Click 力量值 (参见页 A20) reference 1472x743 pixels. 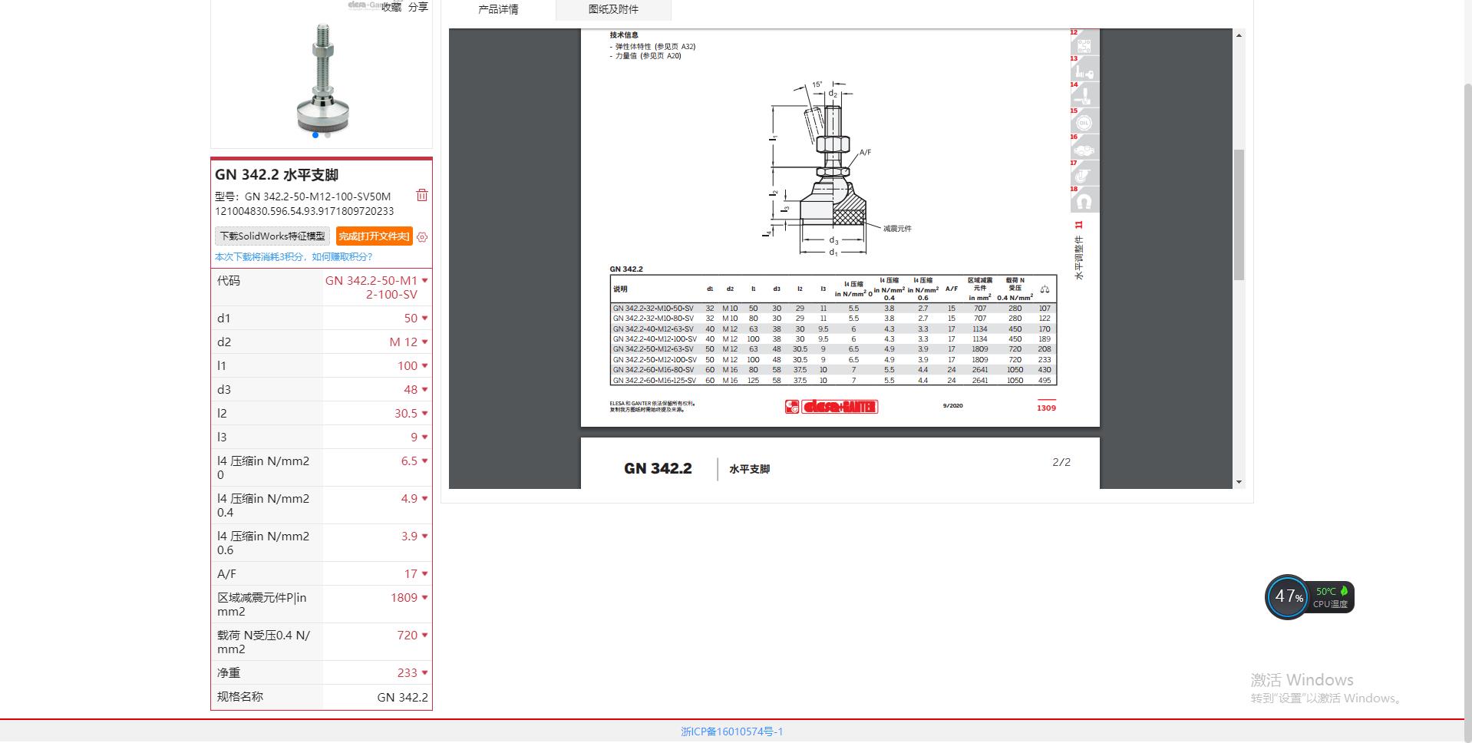[x=648, y=56]
